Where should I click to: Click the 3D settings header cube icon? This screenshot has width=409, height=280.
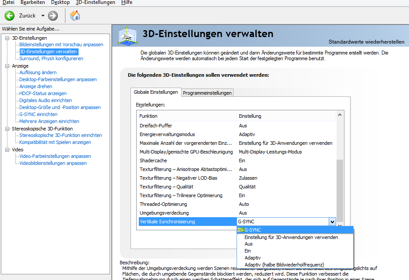point(127,35)
